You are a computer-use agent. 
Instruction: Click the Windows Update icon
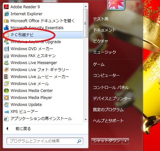coord(6,105)
